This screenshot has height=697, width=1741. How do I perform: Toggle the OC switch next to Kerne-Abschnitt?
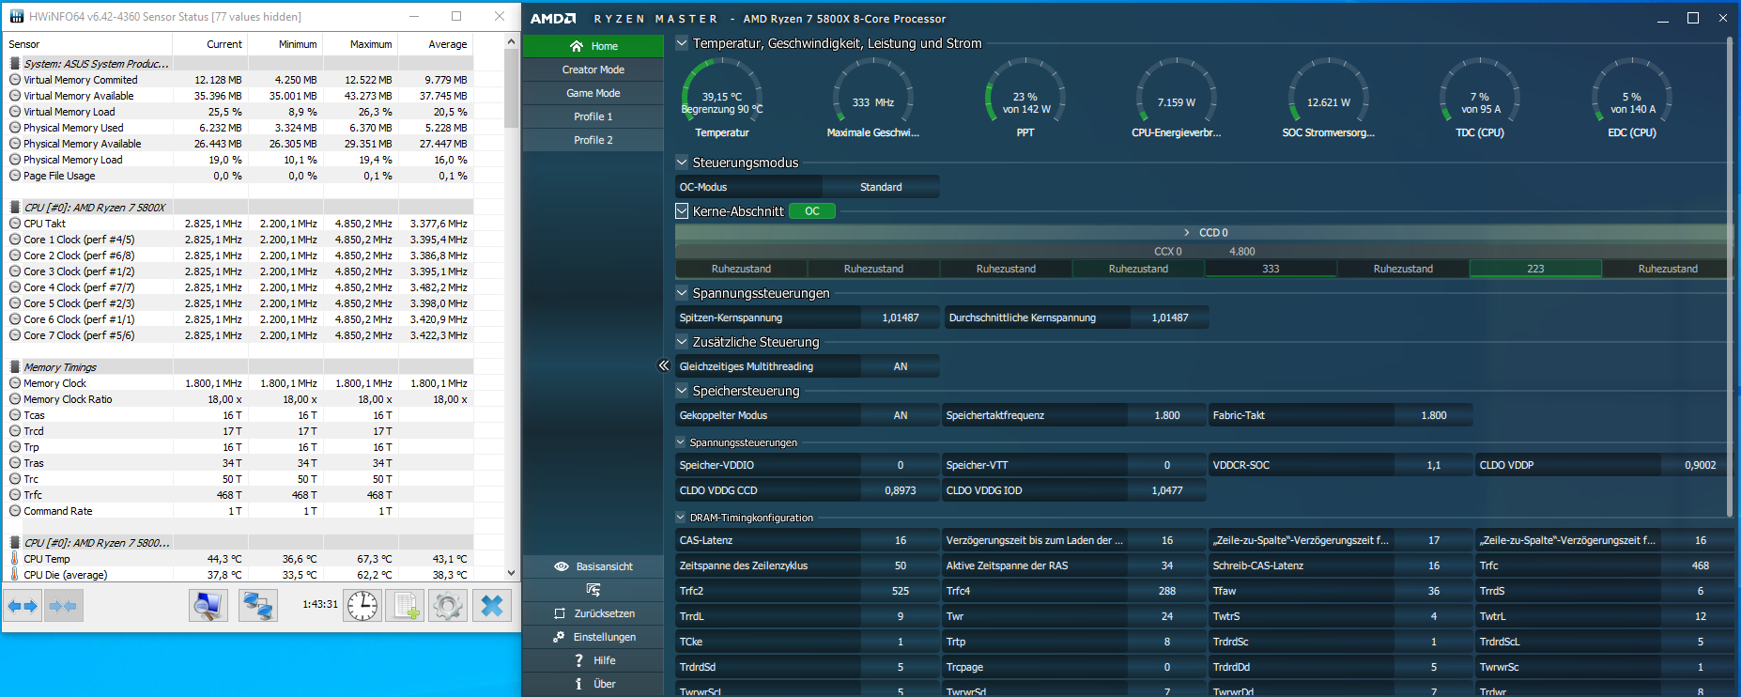coord(812,211)
